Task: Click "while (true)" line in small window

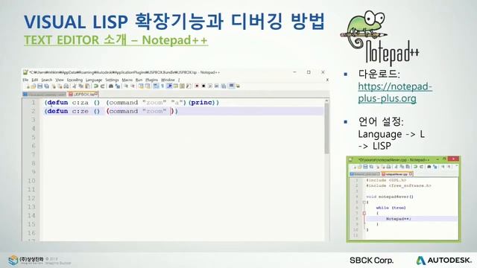Action: click(391, 208)
